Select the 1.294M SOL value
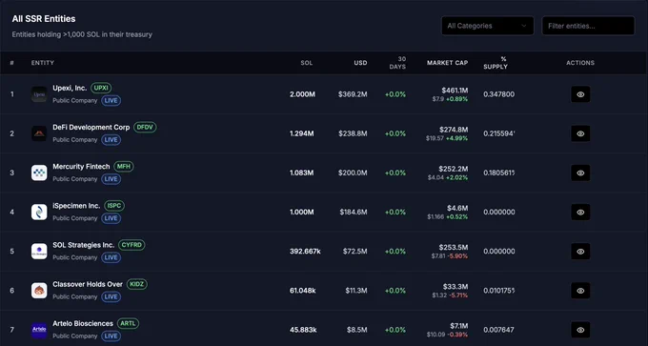Screen dimensions: 648x346 pyautogui.click(x=302, y=133)
